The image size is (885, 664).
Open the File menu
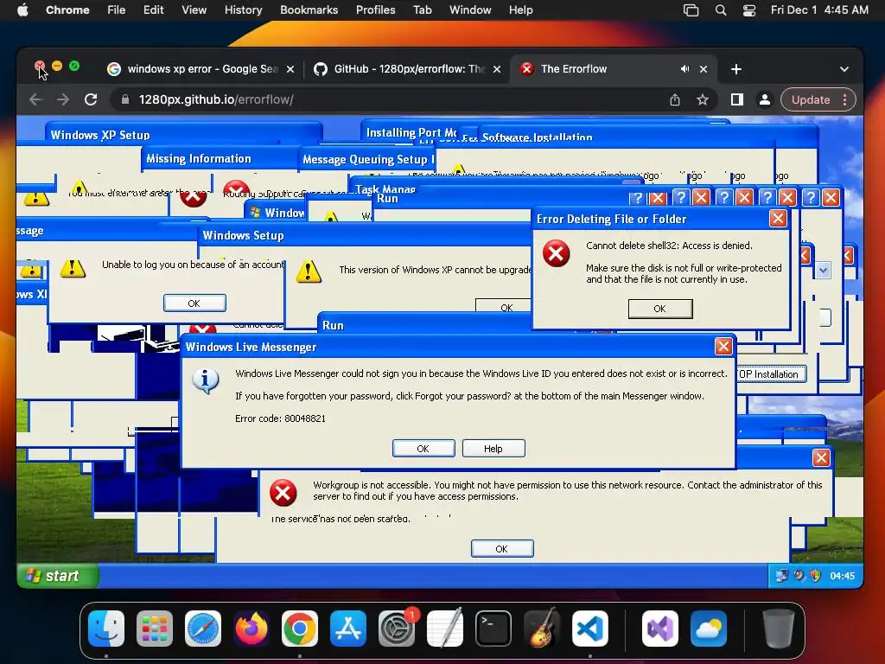coord(117,10)
